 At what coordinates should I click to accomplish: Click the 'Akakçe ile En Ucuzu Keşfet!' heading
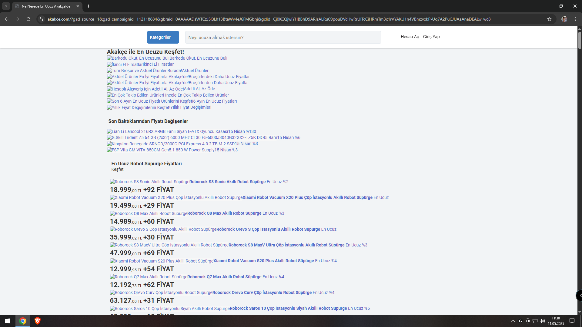(x=145, y=52)
